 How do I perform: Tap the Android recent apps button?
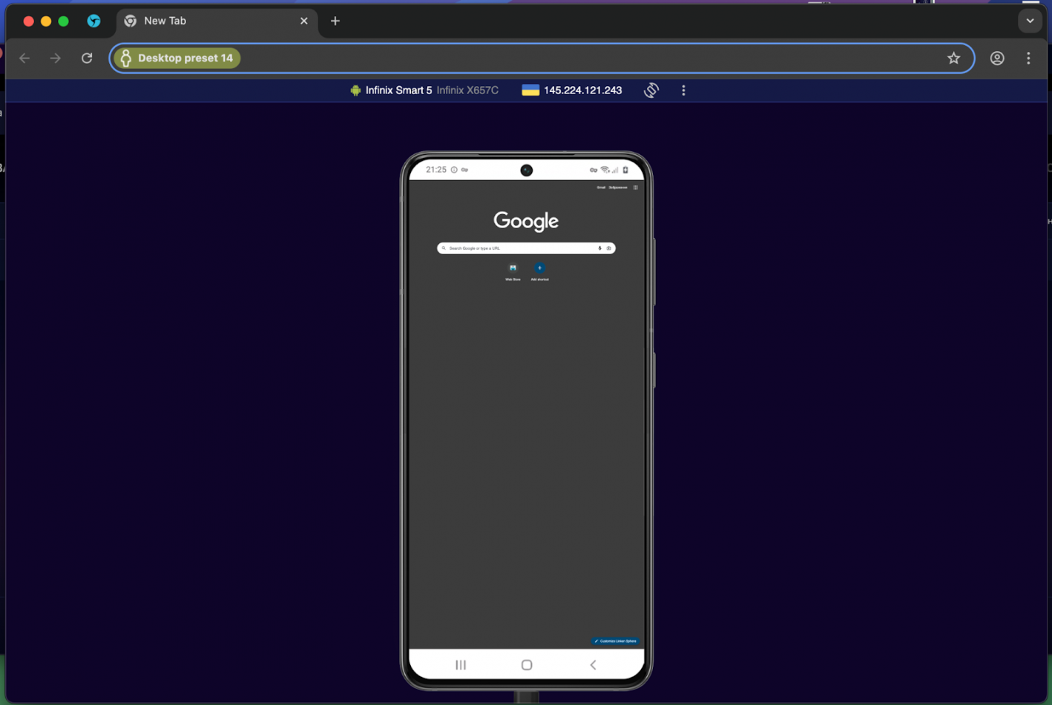(x=461, y=665)
